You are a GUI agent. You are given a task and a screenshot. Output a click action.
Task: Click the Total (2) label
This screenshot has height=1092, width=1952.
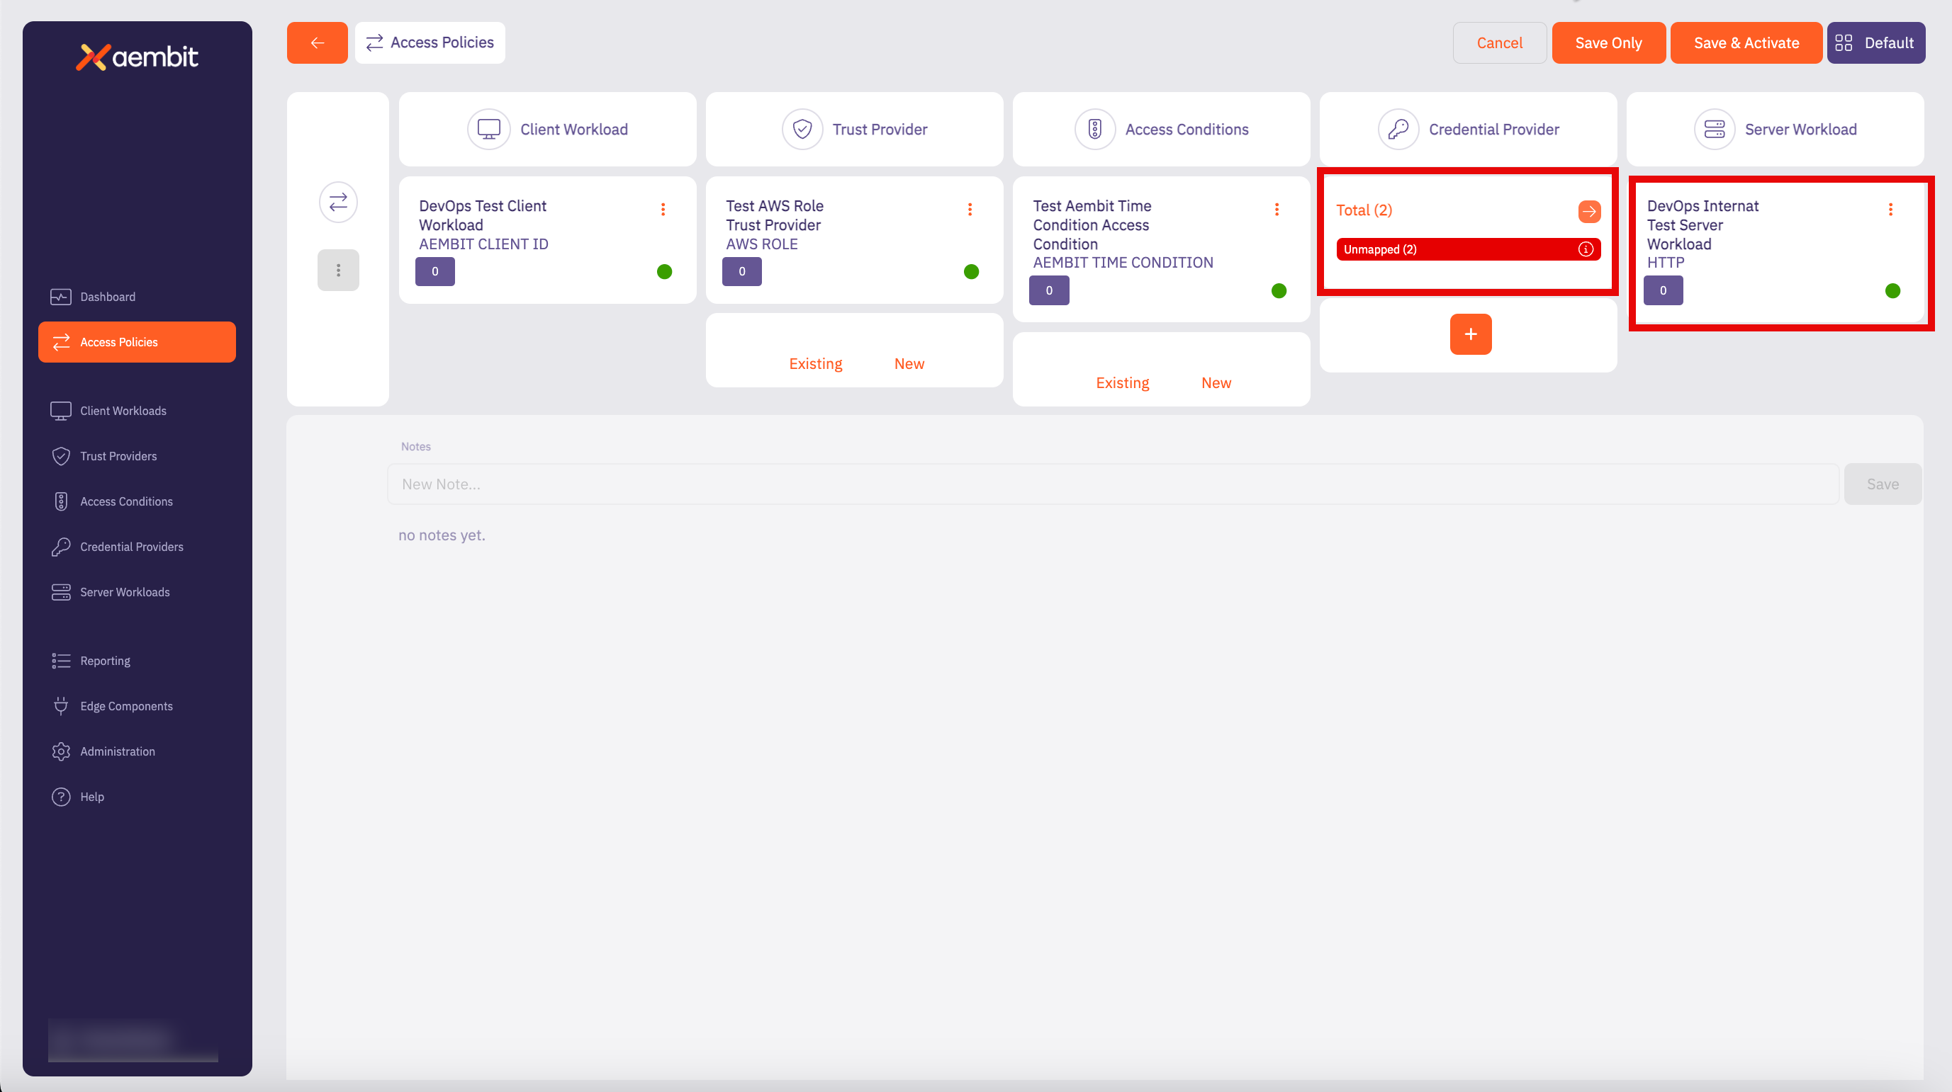(x=1363, y=210)
